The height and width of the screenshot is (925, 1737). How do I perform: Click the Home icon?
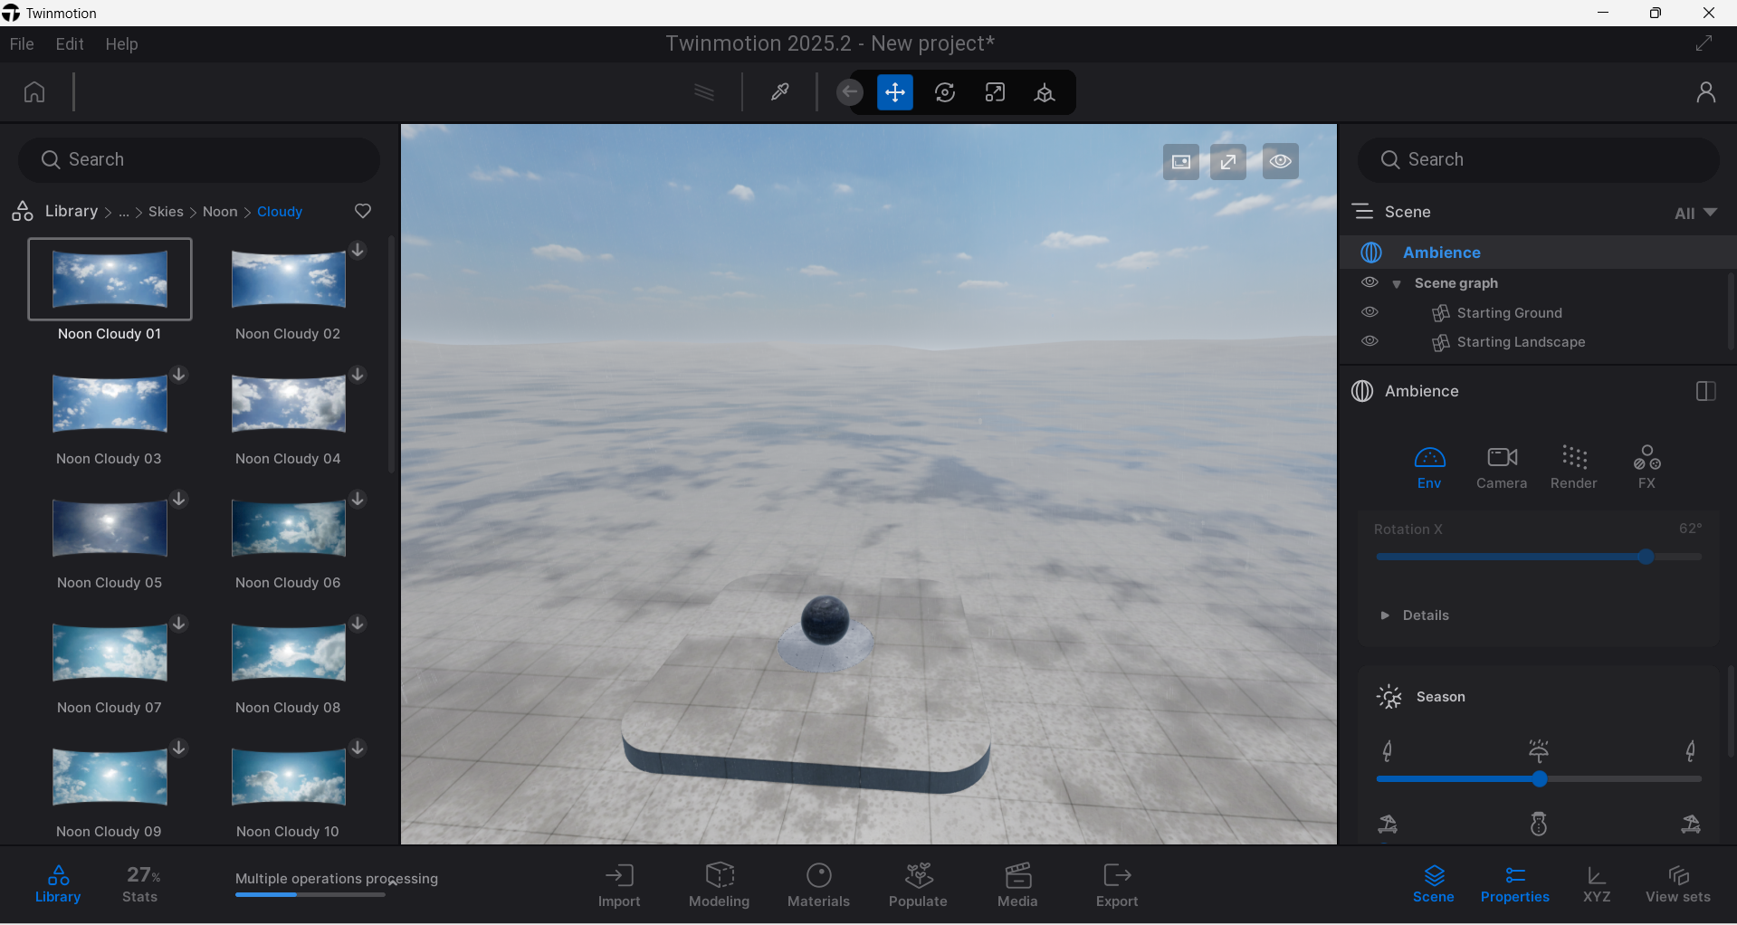pos(34,92)
